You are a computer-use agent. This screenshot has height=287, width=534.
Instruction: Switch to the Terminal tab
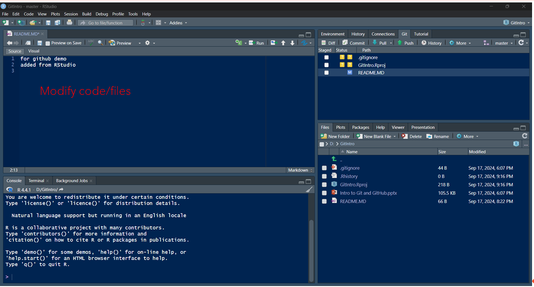(x=36, y=181)
